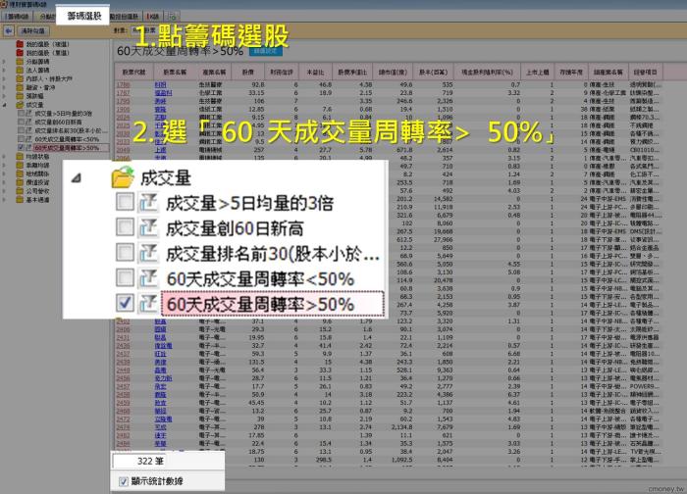The width and height of the screenshot is (687, 494).
Task: Select the 法人籌碼 tree item label
Action: pos(37,70)
